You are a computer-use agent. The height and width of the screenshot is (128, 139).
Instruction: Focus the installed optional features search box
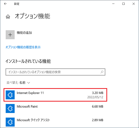pyautogui.click(x=55, y=72)
